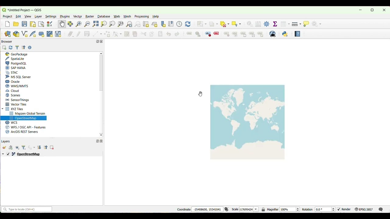Remove the selected layer from the Layers panel

click(x=52, y=148)
